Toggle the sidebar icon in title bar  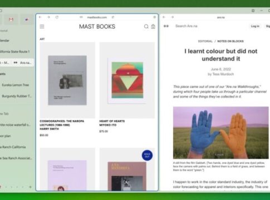pyautogui.click(x=253, y=11)
